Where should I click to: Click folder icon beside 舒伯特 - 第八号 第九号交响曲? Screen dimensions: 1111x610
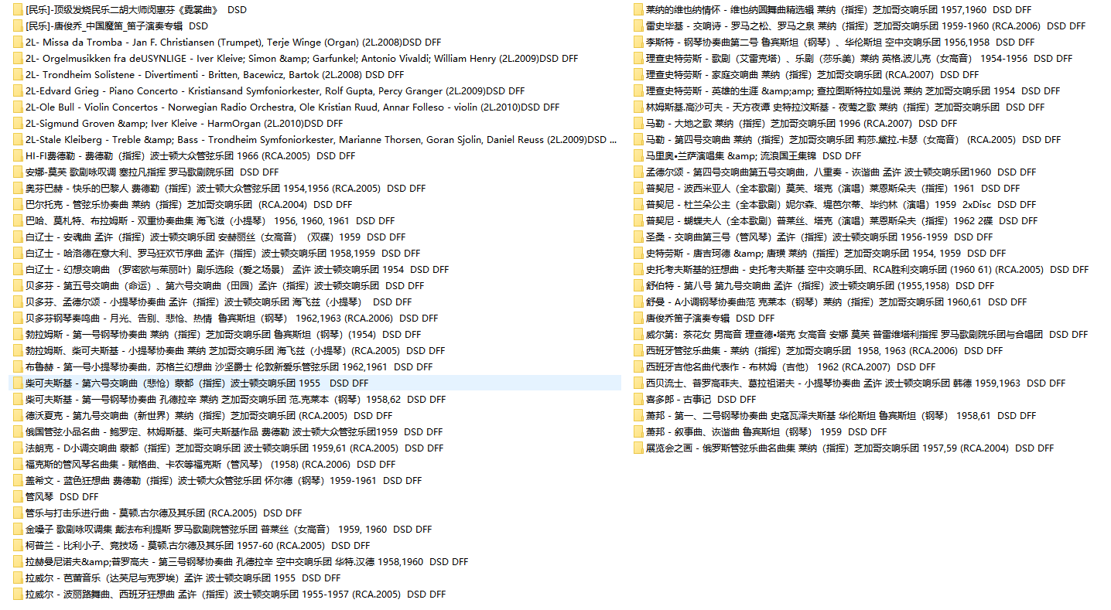click(x=638, y=285)
